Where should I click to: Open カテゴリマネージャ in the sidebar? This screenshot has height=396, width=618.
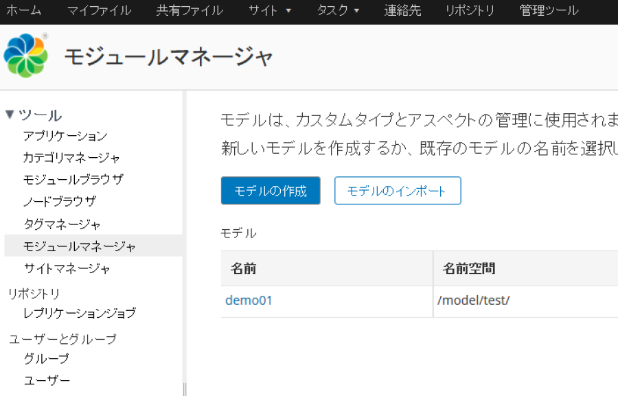[71, 158]
